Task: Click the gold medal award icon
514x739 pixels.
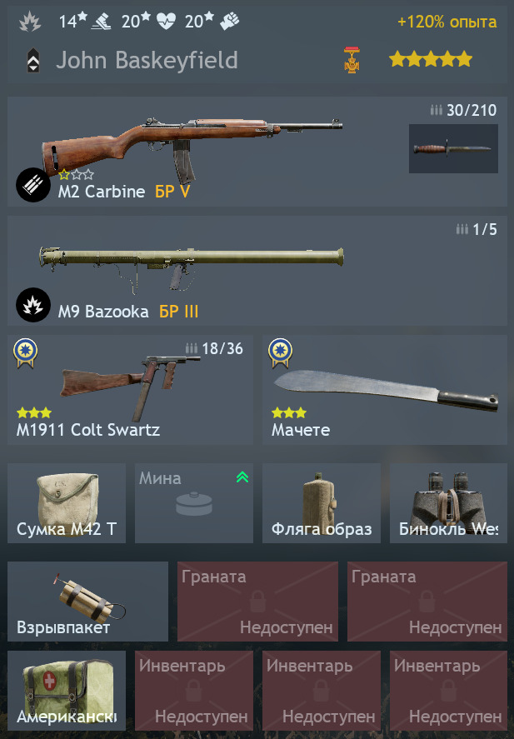Action: coord(352,60)
